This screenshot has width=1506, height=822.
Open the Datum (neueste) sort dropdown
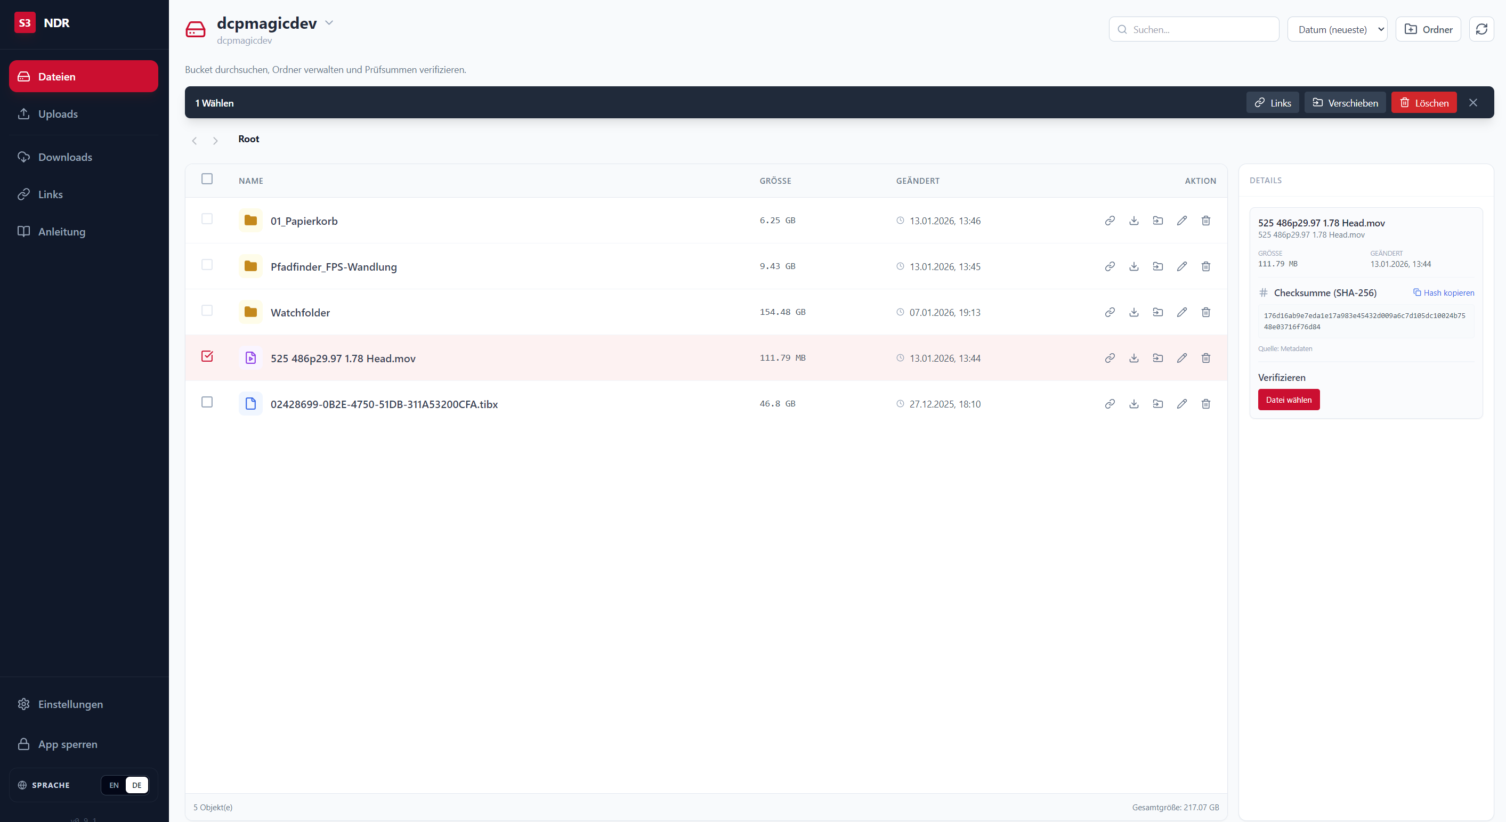pos(1338,29)
